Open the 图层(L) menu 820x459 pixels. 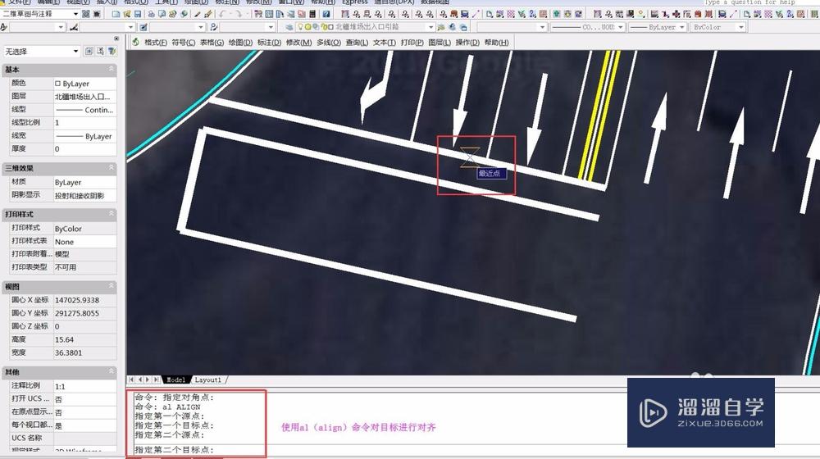[x=440, y=43]
